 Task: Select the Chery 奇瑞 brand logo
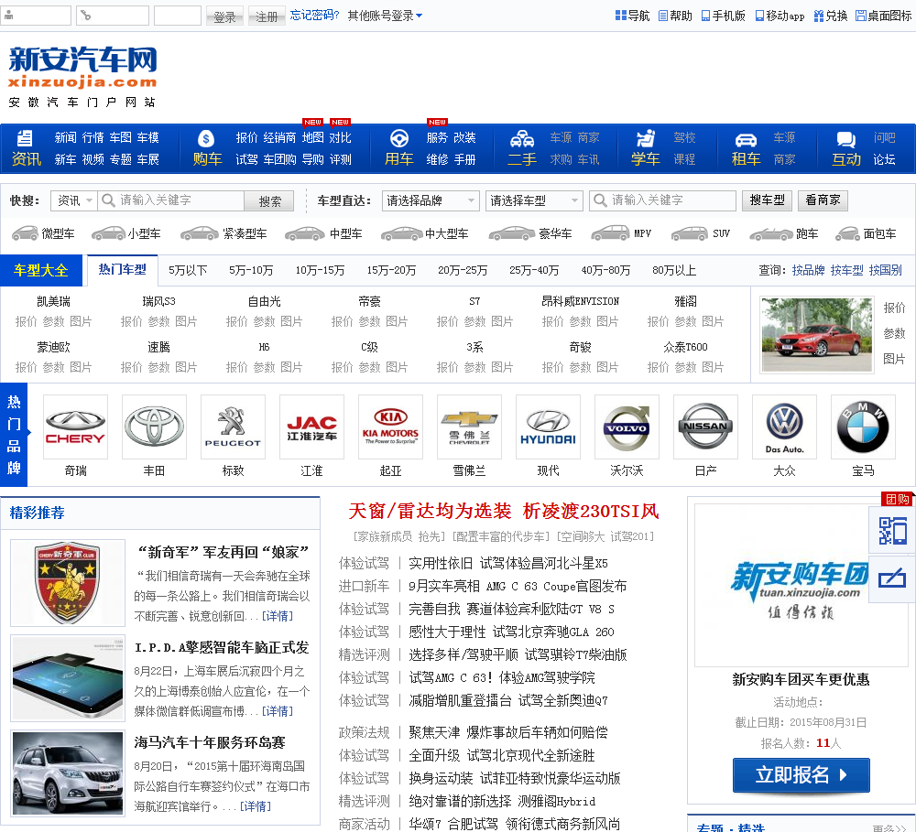coord(75,427)
